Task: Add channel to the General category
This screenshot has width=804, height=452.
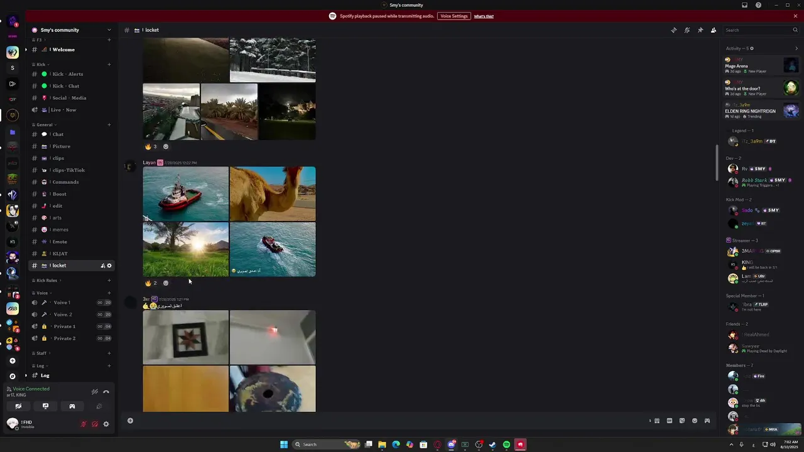Action: pos(109,124)
